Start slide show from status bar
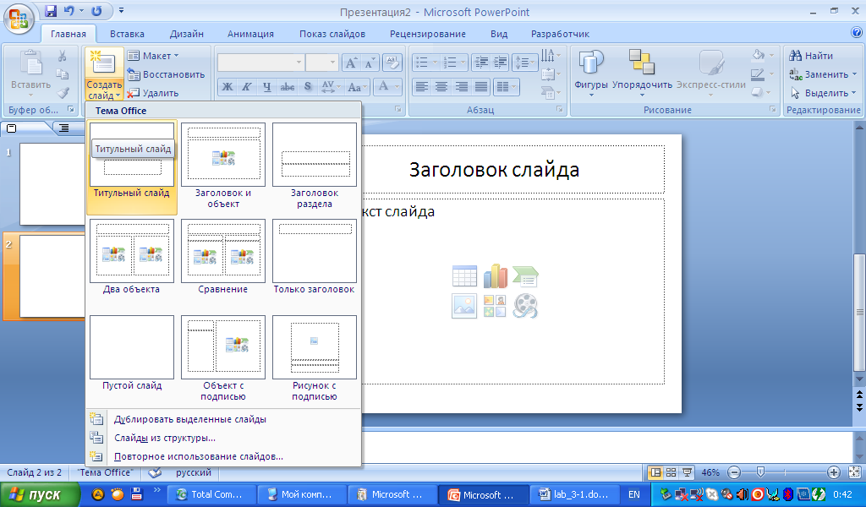The width and height of the screenshot is (866, 507). pyautogui.click(x=687, y=472)
